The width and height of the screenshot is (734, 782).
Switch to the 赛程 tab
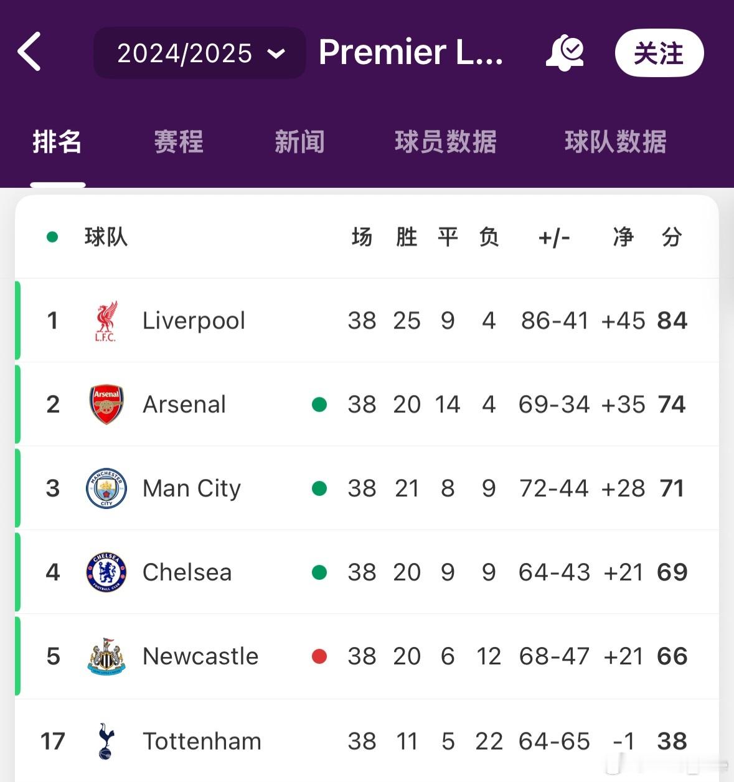click(179, 142)
